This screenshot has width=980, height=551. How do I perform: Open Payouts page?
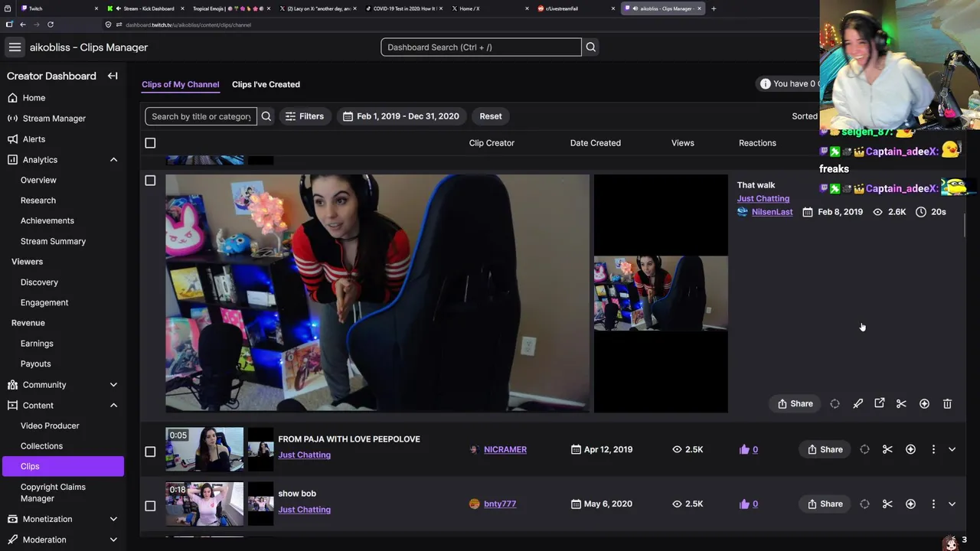35,364
